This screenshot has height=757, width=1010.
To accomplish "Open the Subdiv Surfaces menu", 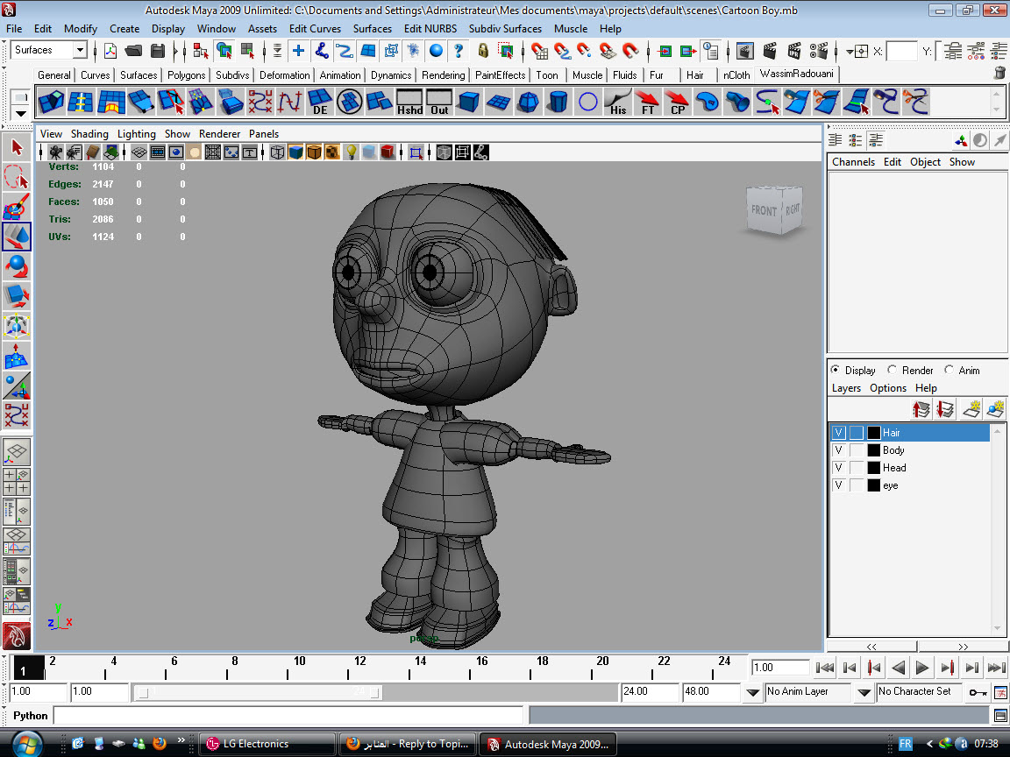I will point(505,29).
